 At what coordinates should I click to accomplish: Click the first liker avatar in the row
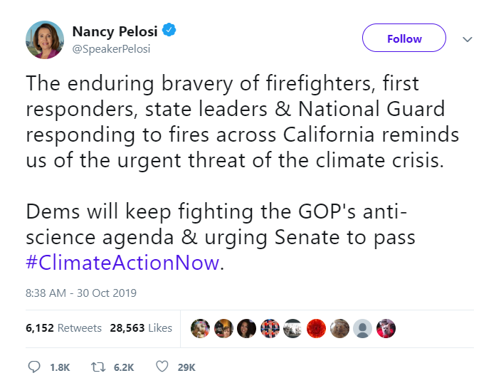pyautogui.click(x=201, y=328)
